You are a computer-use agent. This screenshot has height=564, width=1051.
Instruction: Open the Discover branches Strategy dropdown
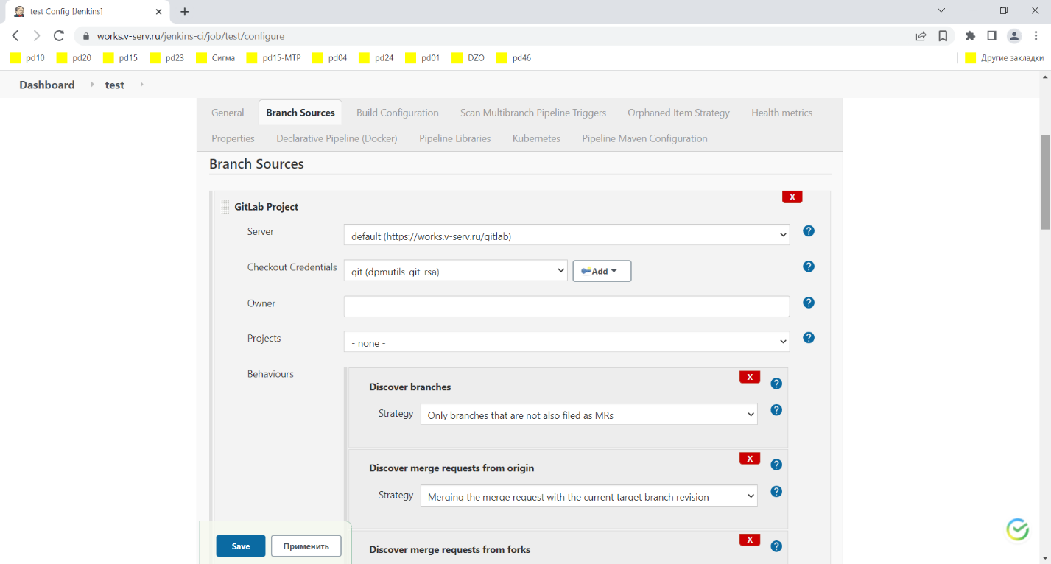pyautogui.click(x=588, y=415)
